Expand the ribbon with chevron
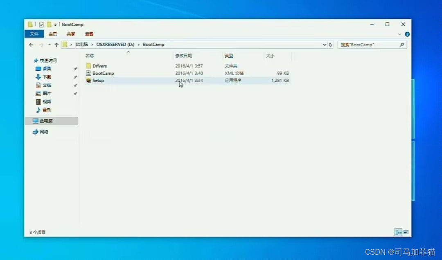The height and width of the screenshot is (260, 442). [x=399, y=34]
